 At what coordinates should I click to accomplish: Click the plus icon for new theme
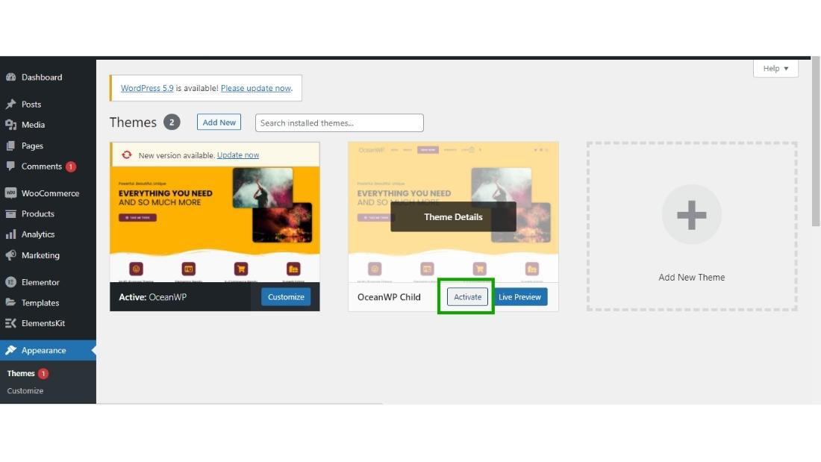tap(692, 215)
